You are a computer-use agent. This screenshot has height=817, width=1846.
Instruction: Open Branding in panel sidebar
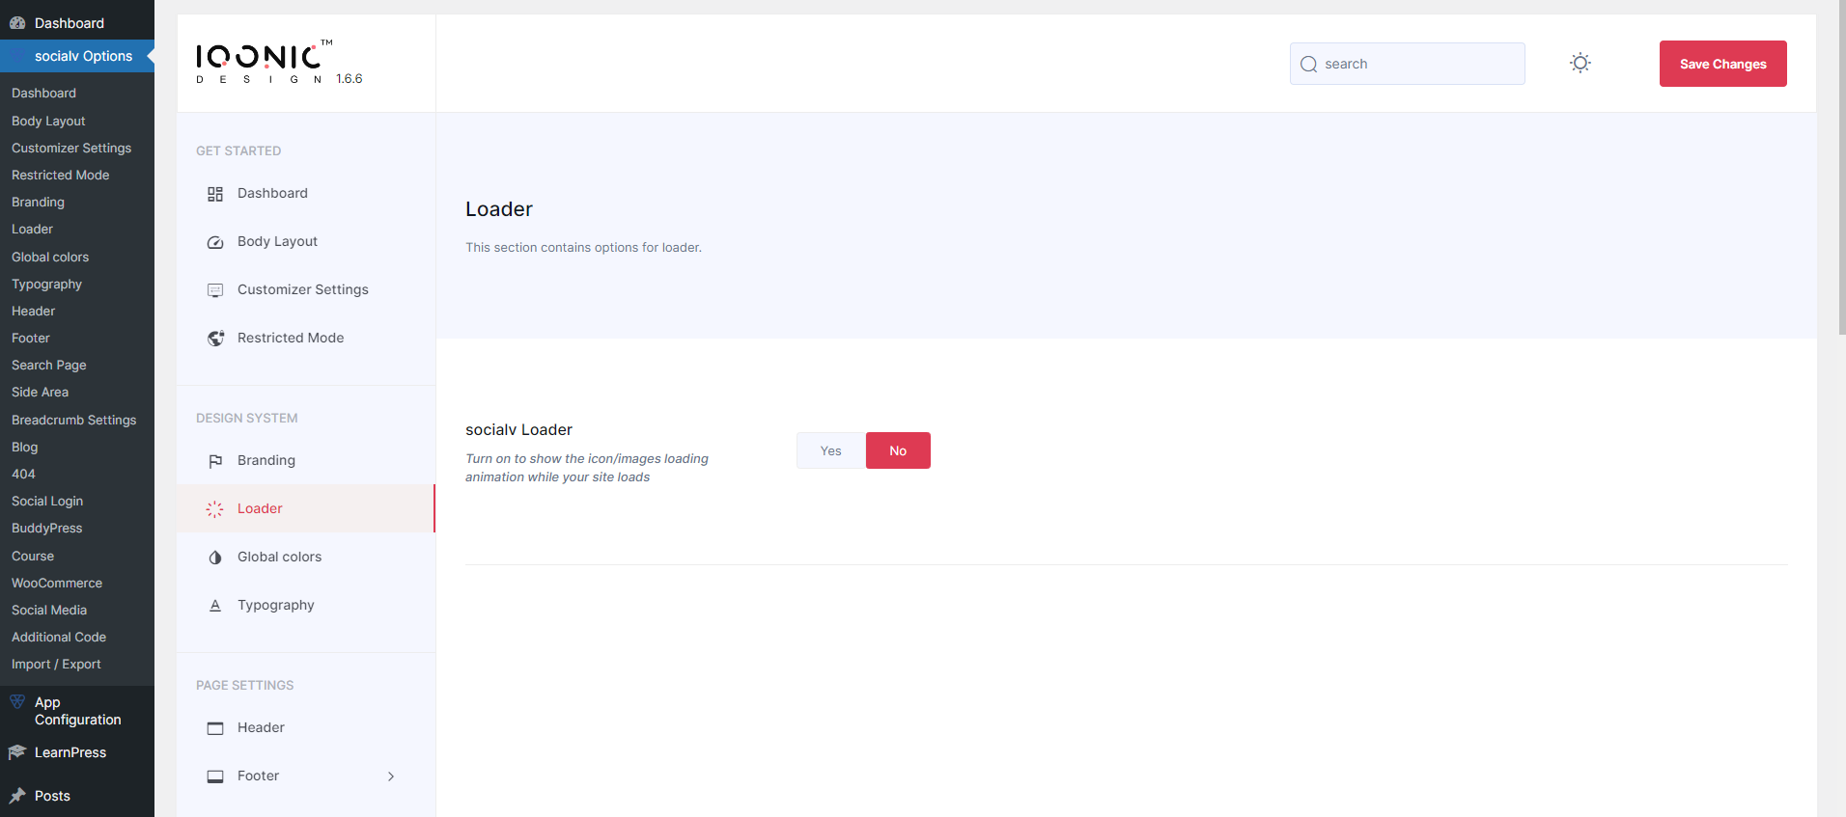click(x=306, y=460)
